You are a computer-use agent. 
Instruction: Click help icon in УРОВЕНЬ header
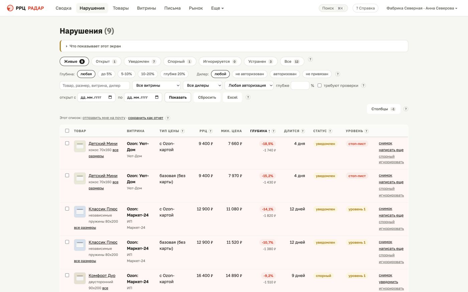(366, 131)
